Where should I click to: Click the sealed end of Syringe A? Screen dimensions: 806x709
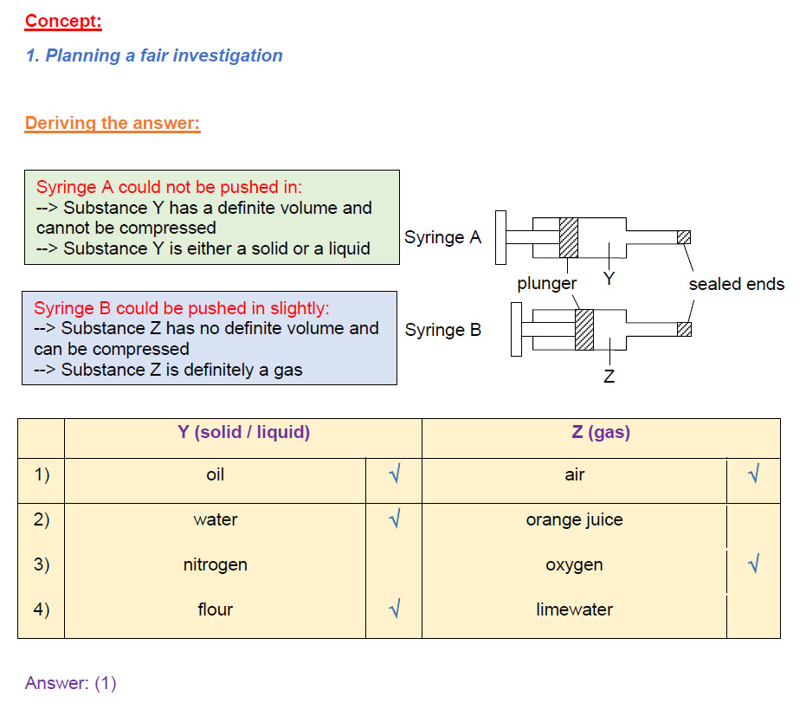point(684,237)
